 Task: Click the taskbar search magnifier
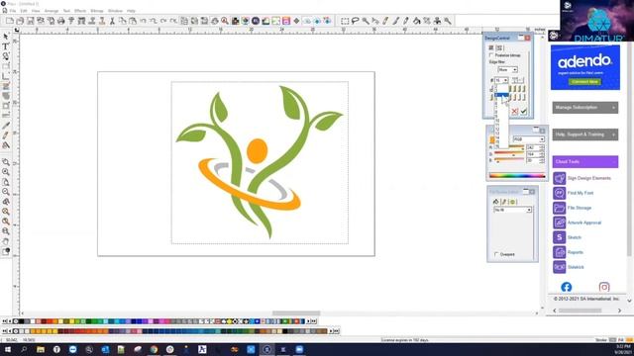tap(24, 349)
